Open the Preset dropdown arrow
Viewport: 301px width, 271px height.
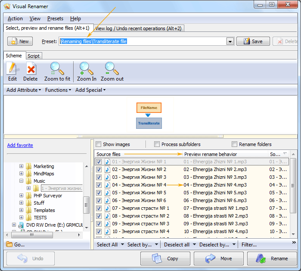tap(230, 41)
